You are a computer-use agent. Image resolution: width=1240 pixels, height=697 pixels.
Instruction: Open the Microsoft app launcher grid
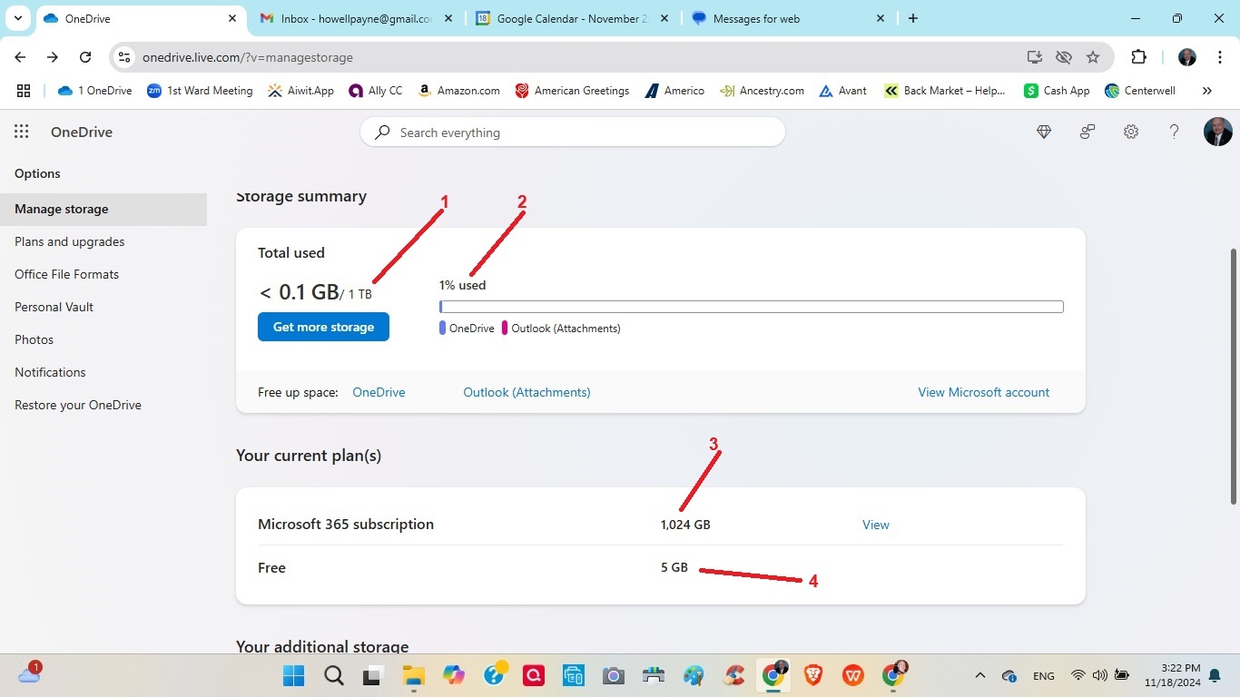pyautogui.click(x=22, y=132)
